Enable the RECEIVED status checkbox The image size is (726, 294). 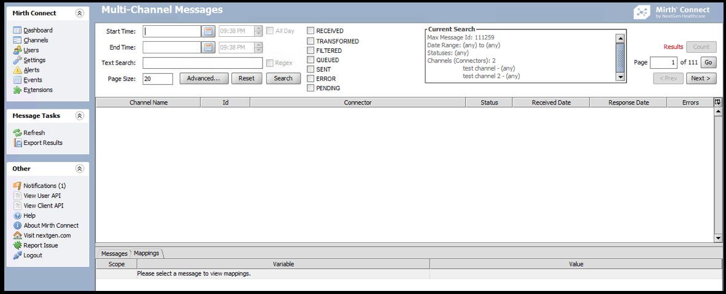(311, 31)
